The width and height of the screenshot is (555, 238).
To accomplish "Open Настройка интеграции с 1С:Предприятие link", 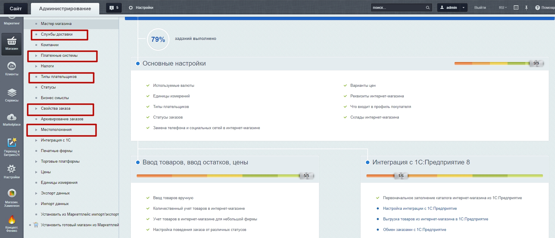I will [x=420, y=209].
